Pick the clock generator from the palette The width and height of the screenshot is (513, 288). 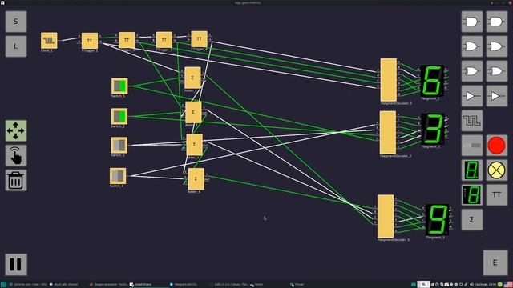[472, 121]
